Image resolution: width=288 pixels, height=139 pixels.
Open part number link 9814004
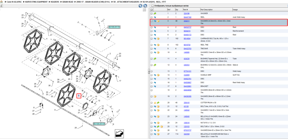coord(187,39)
